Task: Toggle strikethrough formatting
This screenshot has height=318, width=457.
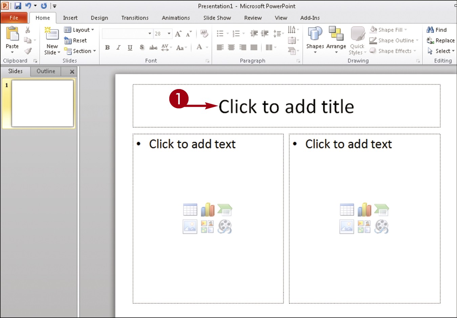Action: [x=153, y=47]
